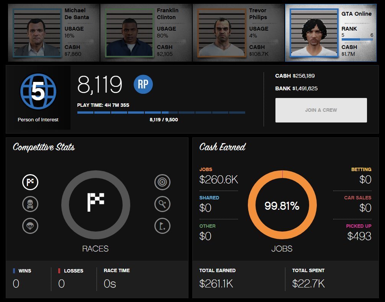
Task: Click the RP progress bar
Action: (x=161, y=113)
